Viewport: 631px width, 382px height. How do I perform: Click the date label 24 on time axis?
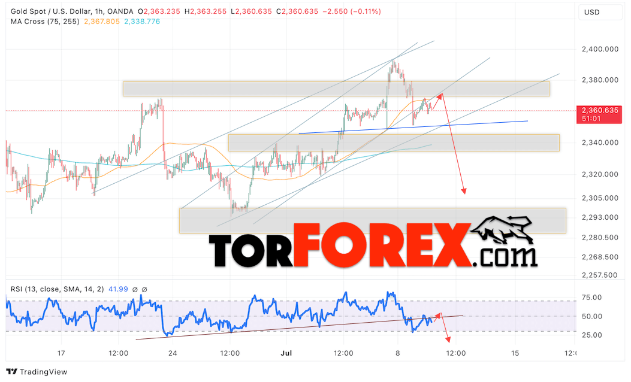click(x=173, y=353)
